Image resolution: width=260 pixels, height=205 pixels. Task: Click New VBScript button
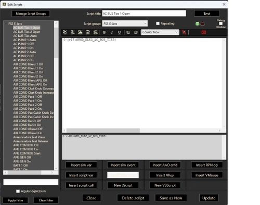point(165,185)
